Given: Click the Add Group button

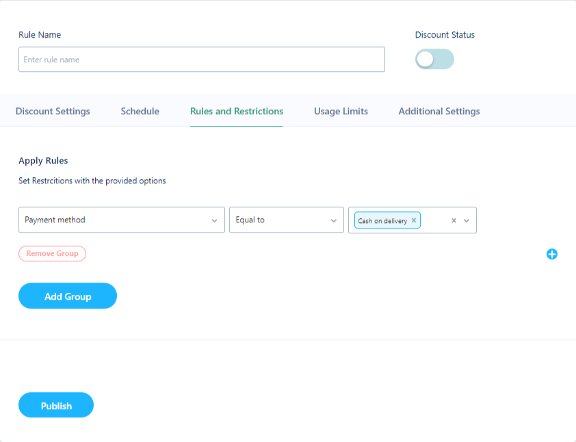Looking at the screenshot, I should point(68,296).
